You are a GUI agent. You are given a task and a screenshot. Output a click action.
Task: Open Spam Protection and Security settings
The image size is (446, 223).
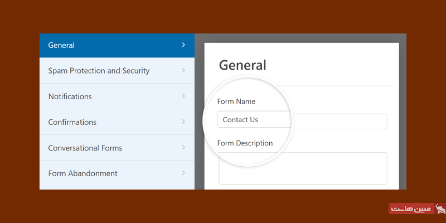(x=99, y=71)
